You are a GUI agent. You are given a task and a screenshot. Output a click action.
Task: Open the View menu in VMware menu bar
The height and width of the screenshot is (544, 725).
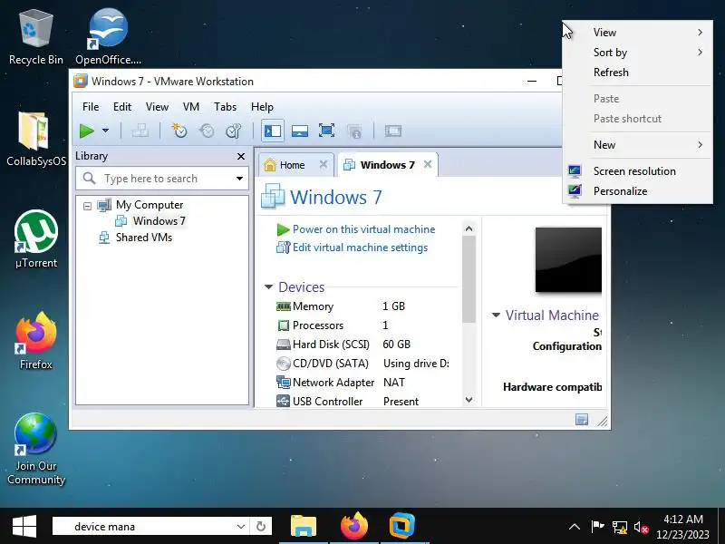(157, 107)
